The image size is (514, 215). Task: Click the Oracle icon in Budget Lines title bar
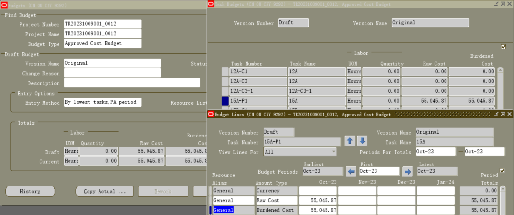(211, 114)
